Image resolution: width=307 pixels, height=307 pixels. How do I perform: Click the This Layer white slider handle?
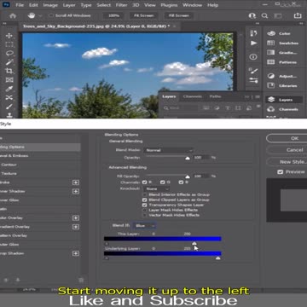coord(194,243)
